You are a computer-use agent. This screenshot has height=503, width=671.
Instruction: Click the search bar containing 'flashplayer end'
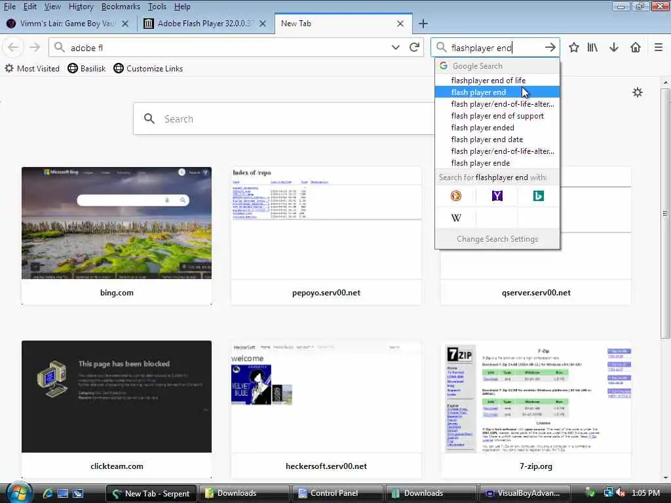pyautogui.click(x=494, y=47)
